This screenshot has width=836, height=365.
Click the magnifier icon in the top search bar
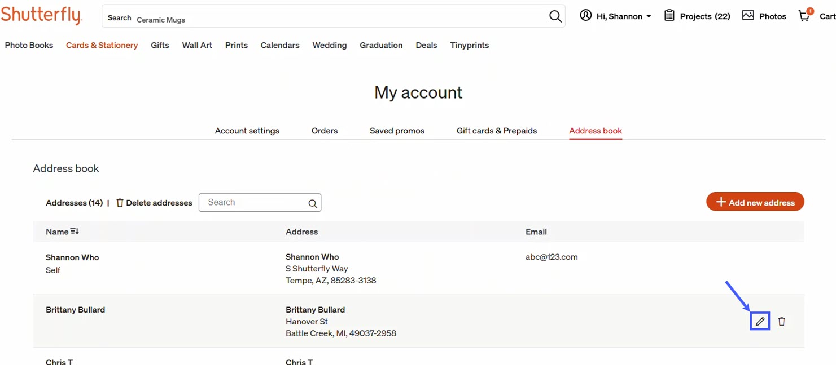point(555,16)
